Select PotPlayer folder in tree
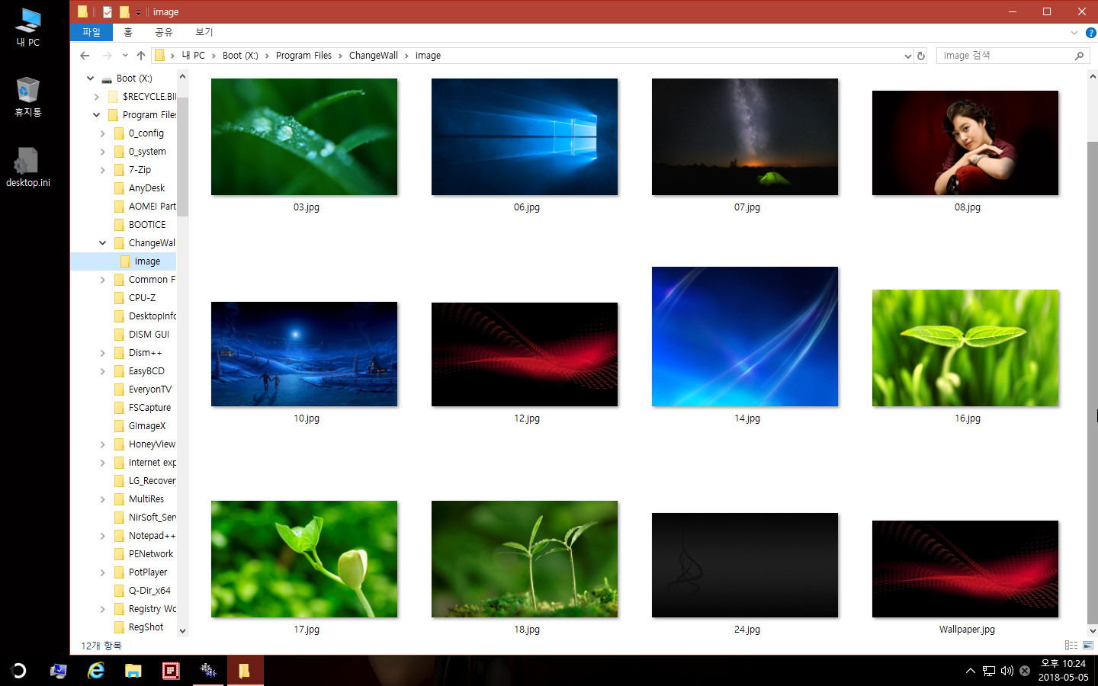 coord(148,572)
